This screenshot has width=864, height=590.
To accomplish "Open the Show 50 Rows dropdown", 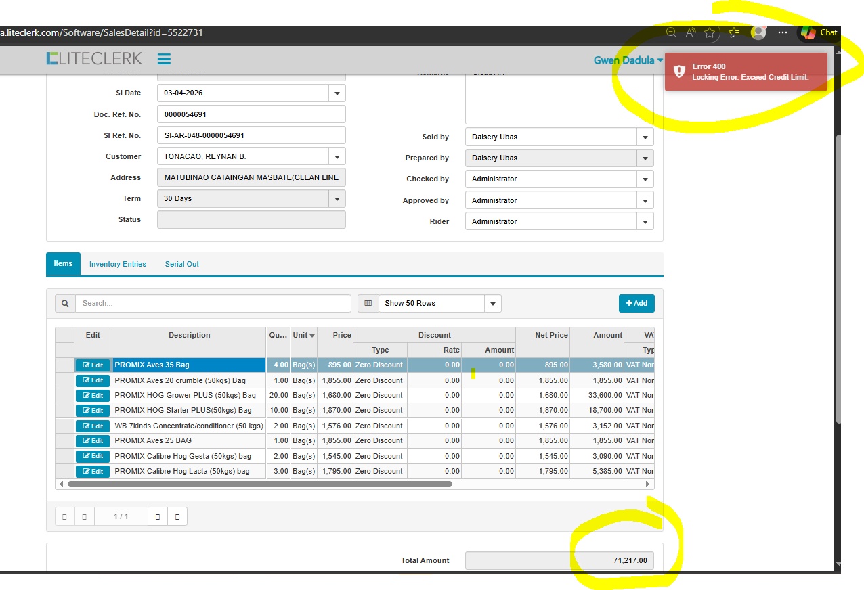I will pyautogui.click(x=492, y=304).
